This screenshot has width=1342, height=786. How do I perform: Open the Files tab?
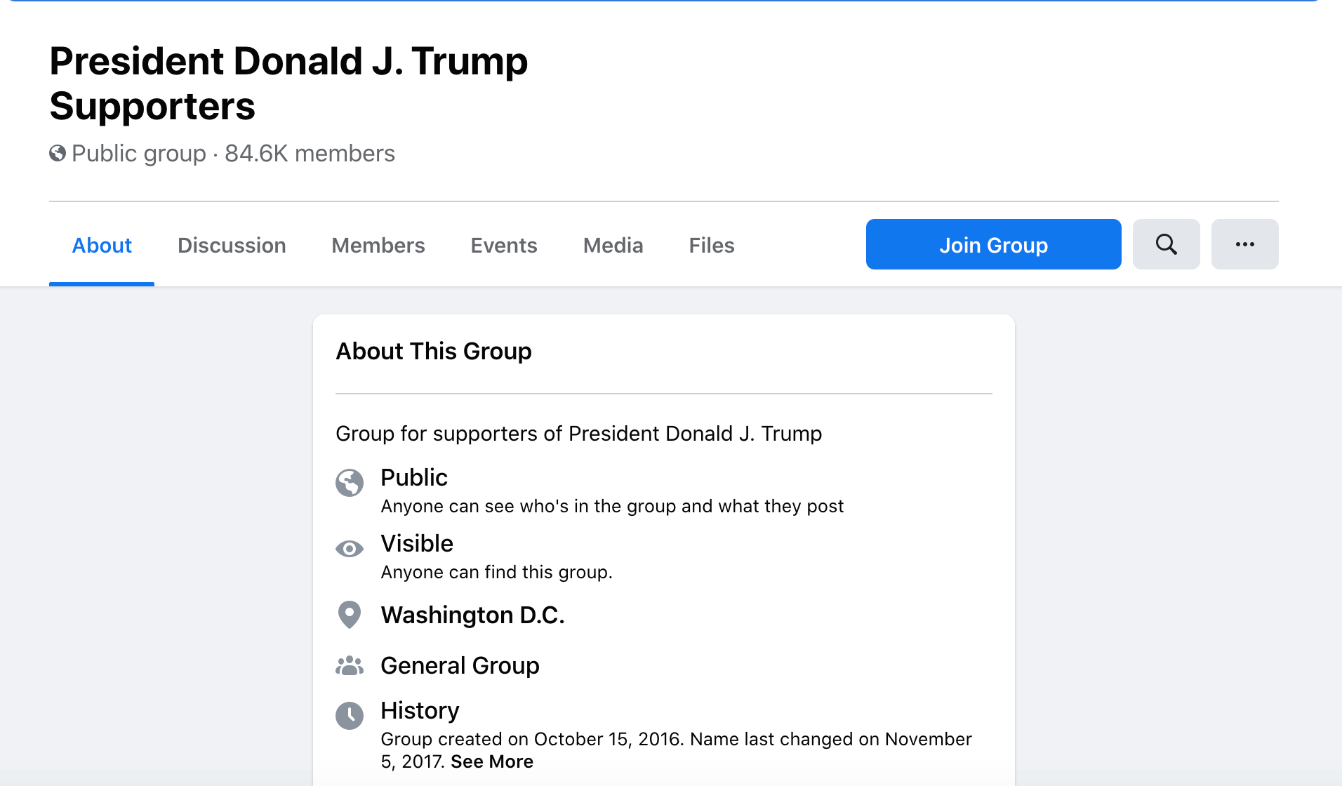click(x=712, y=246)
